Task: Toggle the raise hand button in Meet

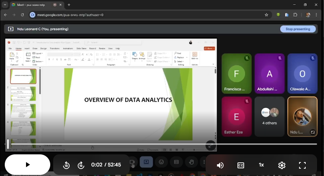Action: [191, 162]
